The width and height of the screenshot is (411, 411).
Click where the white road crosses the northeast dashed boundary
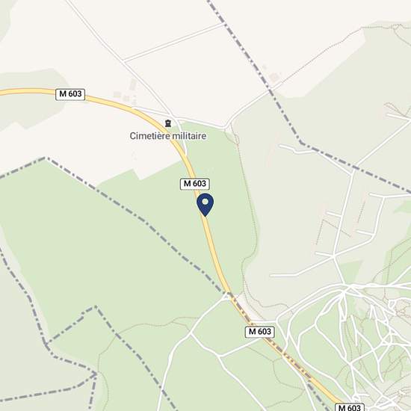pyautogui.click(x=271, y=90)
